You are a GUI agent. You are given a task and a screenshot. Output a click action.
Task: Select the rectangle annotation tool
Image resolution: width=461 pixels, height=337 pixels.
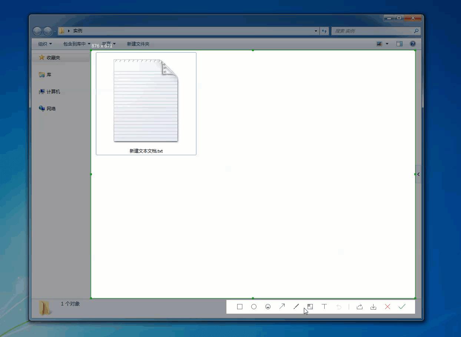point(240,307)
